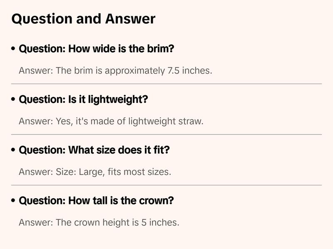Click the bullet beside 'Is it lightweight?'
333x249 pixels.
tap(14, 100)
